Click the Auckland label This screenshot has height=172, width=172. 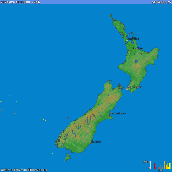[134, 38]
